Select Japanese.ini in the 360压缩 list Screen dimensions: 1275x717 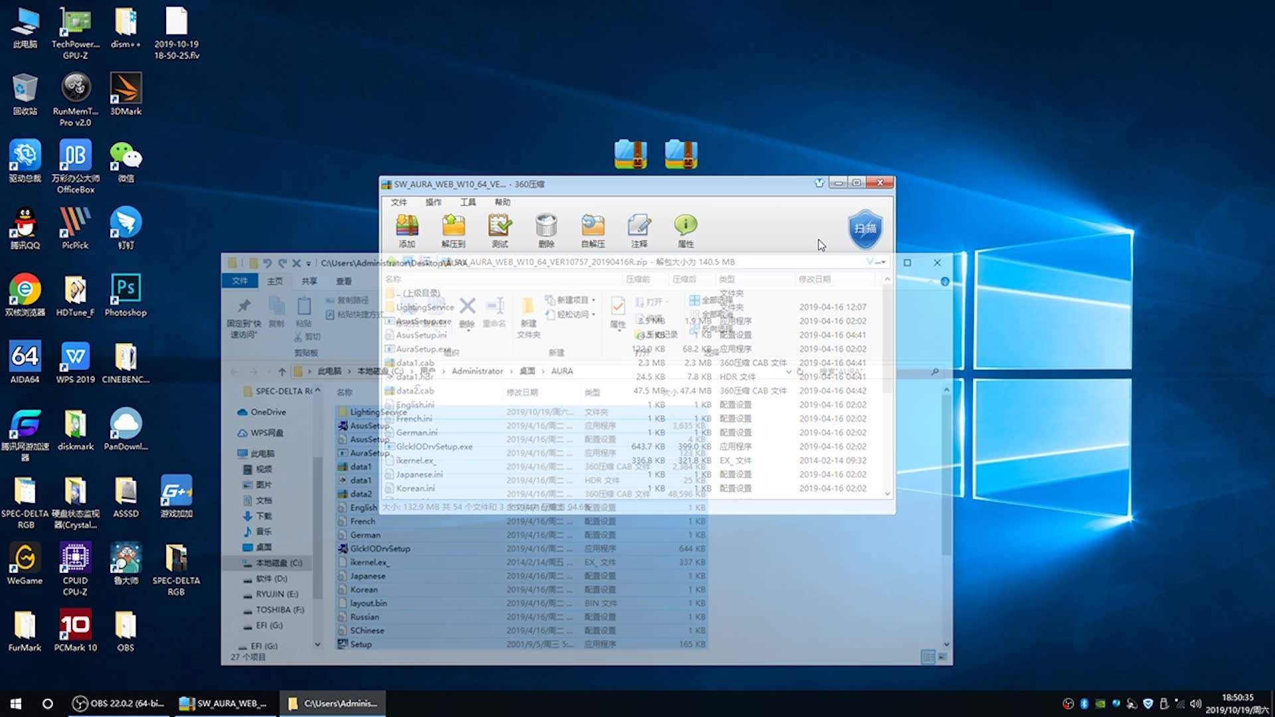(419, 474)
